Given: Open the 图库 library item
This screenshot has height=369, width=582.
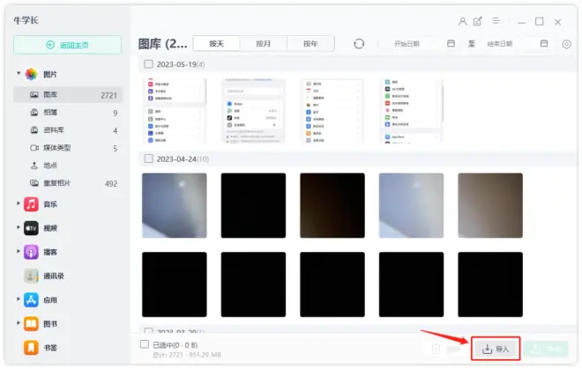Looking at the screenshot, I should (68, 95).
